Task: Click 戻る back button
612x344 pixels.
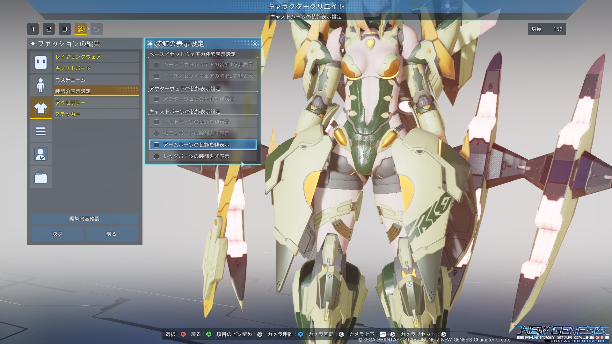Action: pyautogui.click(x=112, y=234)
